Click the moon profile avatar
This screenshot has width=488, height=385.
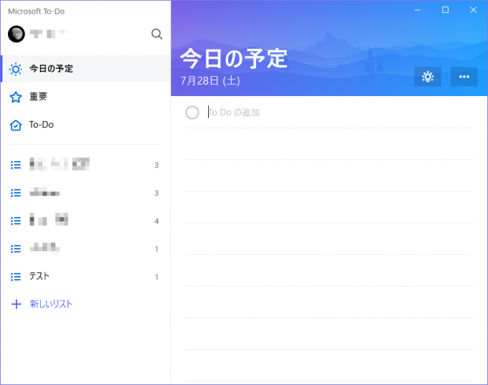click(17, 34)
